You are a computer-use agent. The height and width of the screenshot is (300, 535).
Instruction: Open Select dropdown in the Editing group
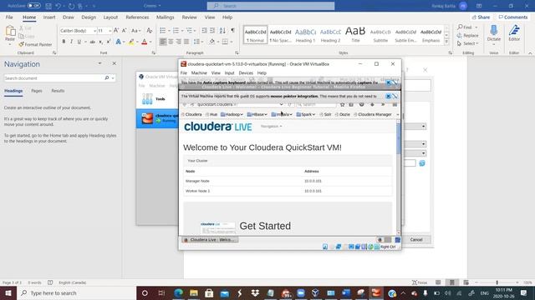(x=468, y=43)
